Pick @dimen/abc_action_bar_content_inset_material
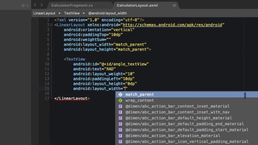Screen dimensions: 258x145 click(187, 106)
